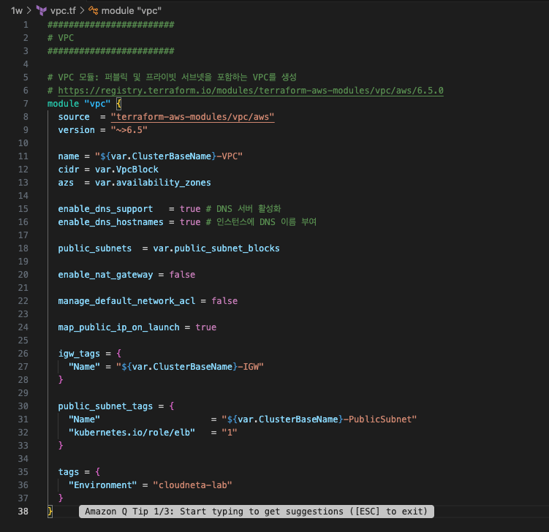549x532 pixels.
Task: Click the "Environment" tag key
Action: pos(102,485)
